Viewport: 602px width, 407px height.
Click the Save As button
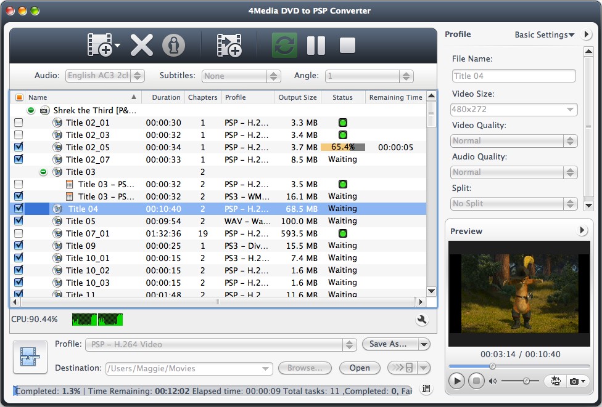pos(388,344)
